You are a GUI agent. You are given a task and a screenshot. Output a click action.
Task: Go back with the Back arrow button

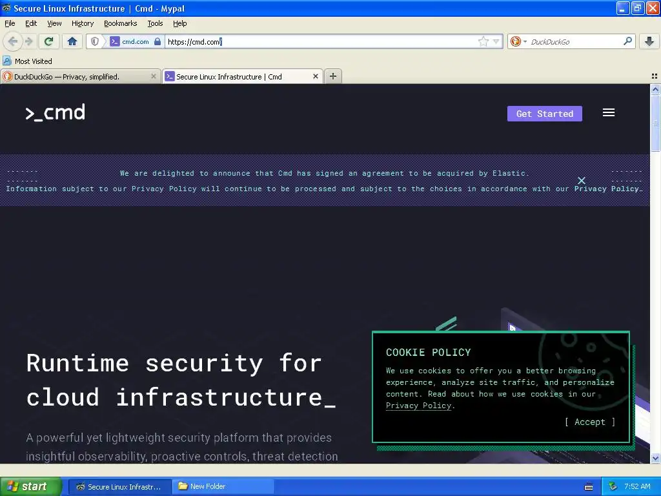coord(13,41)
